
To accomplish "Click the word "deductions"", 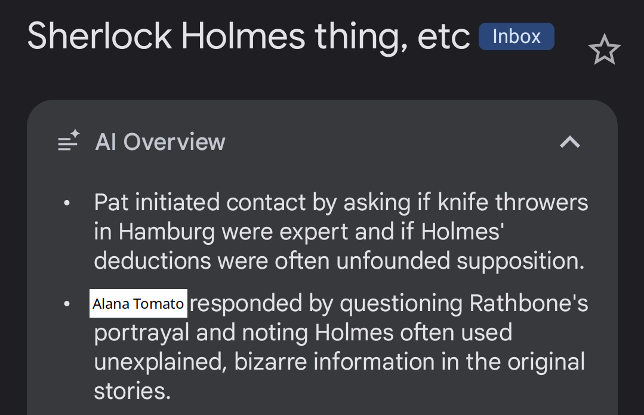I will pos(152,261).
